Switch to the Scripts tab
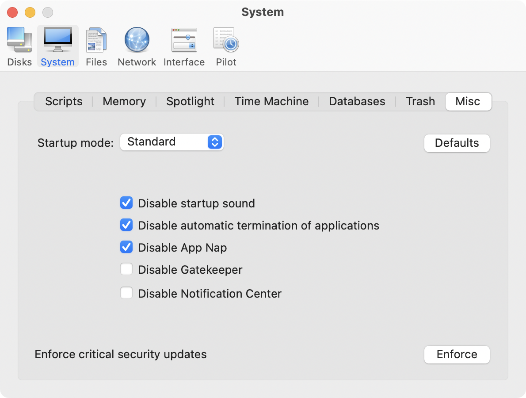 point(64,101)
